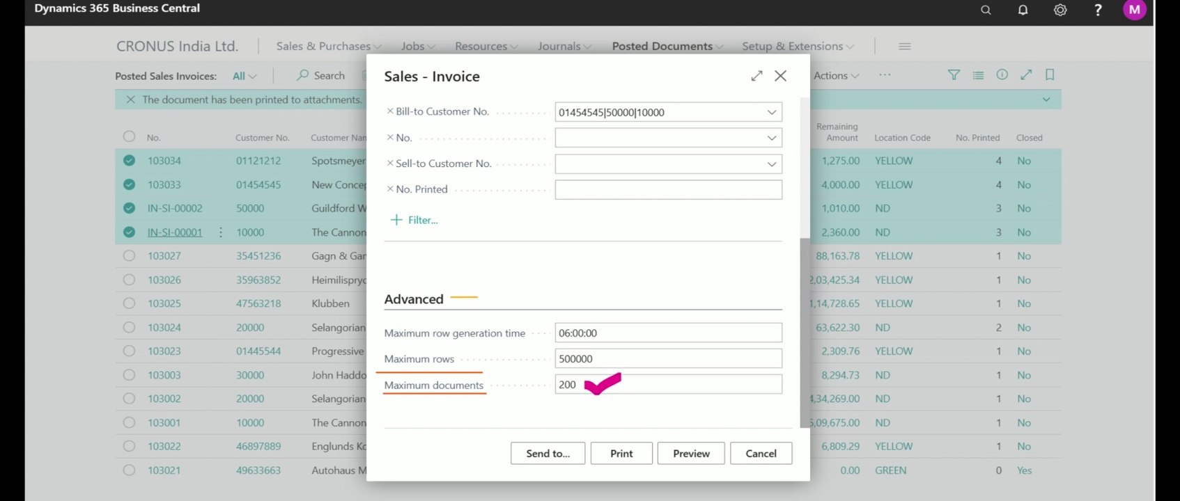
Task: Select the invoice 103027 row
Action: coord(129,256)
